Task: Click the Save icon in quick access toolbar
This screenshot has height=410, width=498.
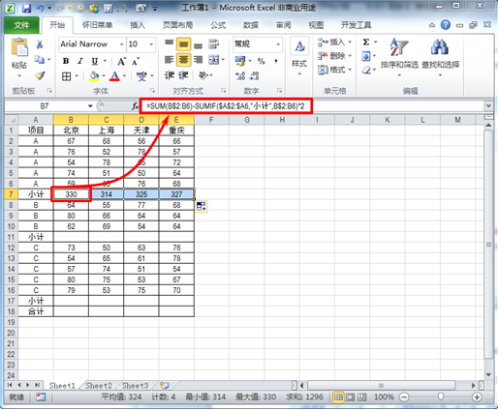Action: point(26,8)
